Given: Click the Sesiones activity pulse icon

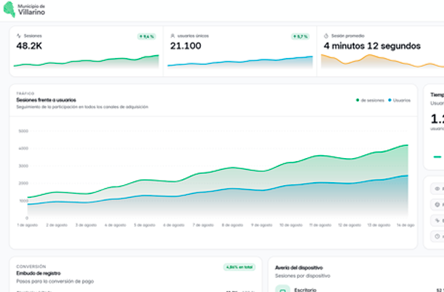Looking at the screenshot, I should point(19,35).
